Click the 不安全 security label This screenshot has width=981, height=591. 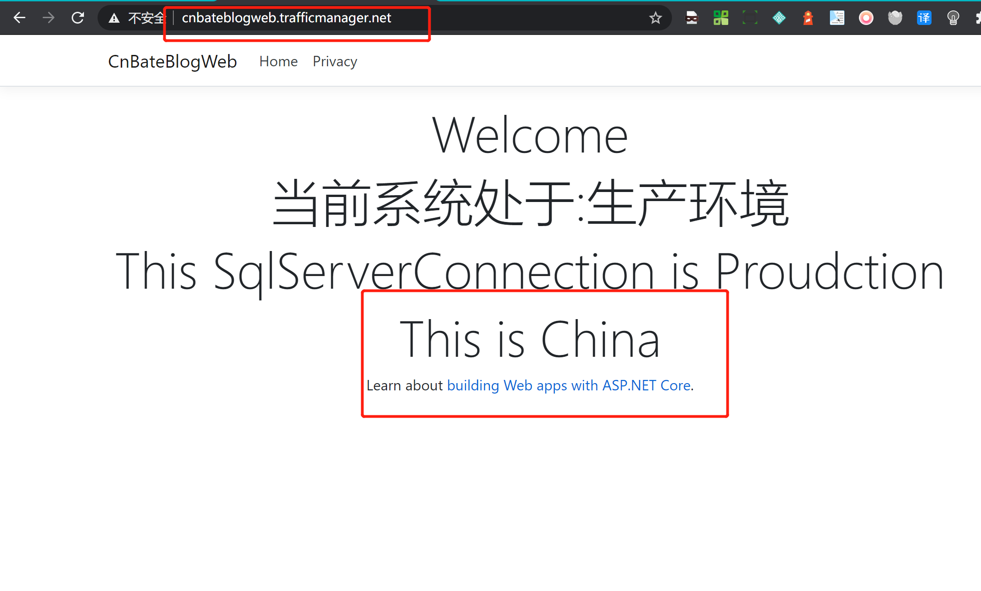(x=147, y=18)
